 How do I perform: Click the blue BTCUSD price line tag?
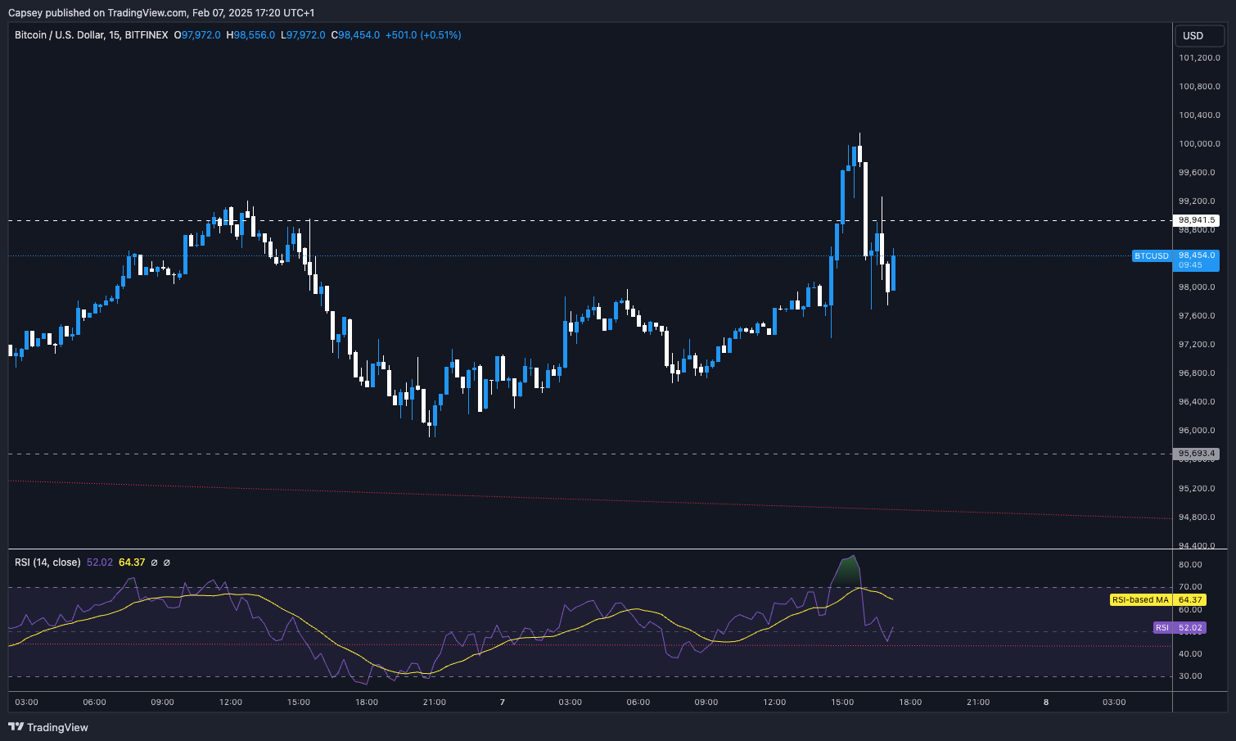[1151, 256]
